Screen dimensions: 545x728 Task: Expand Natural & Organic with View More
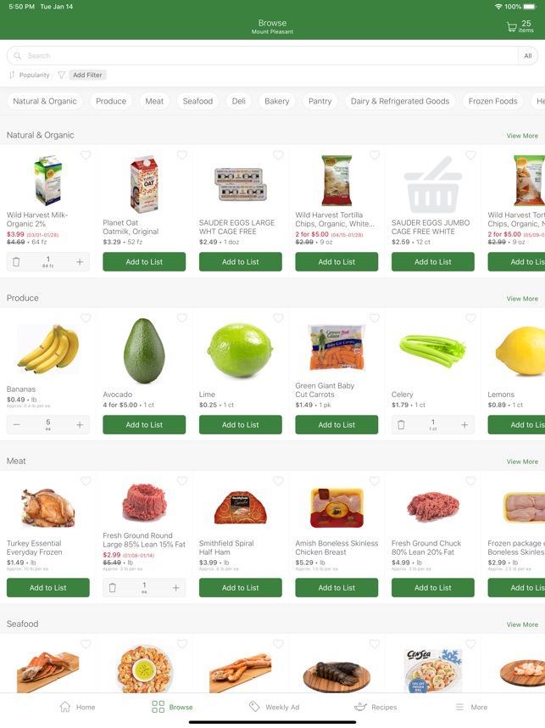[x=522, y=136]
